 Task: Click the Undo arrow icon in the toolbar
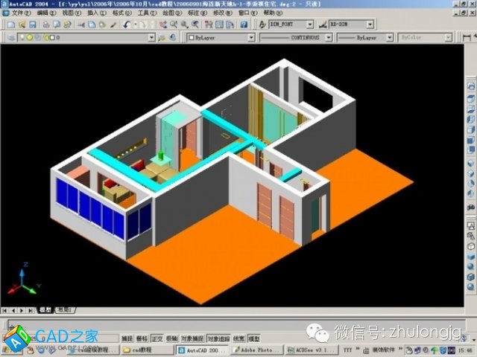point(127,25)
